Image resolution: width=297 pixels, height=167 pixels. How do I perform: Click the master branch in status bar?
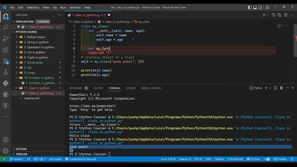pyautogui.click(x=17, y=159)
